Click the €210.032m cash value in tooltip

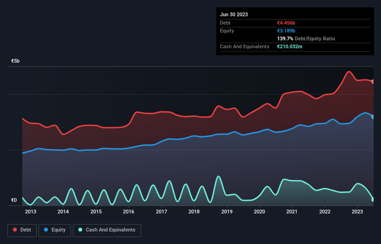click(x=290, y=46)
